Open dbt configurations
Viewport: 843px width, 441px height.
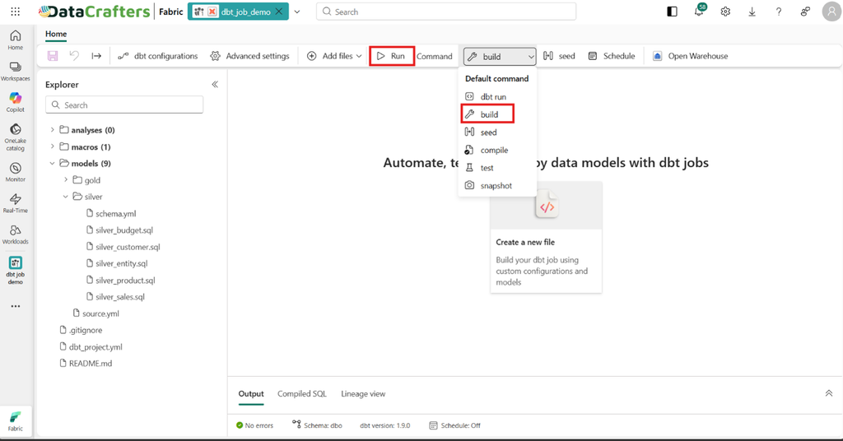pyautogui.click(x=158, y=56)
